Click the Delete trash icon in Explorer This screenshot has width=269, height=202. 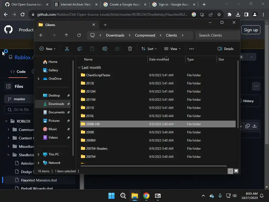[x=130, y=49]
